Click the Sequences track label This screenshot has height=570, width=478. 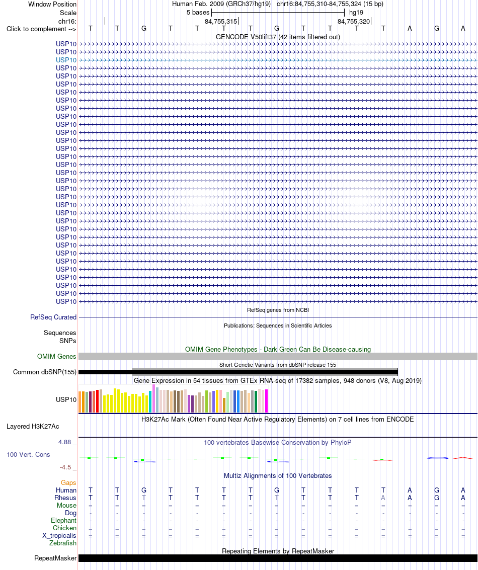pos(60,333)
